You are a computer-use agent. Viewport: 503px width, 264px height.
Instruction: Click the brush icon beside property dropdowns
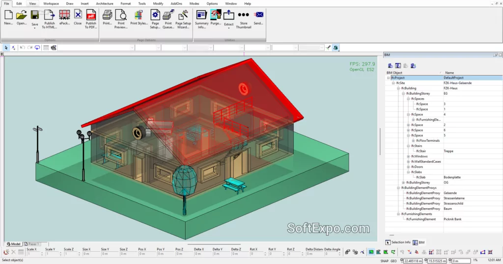point(328,48)
